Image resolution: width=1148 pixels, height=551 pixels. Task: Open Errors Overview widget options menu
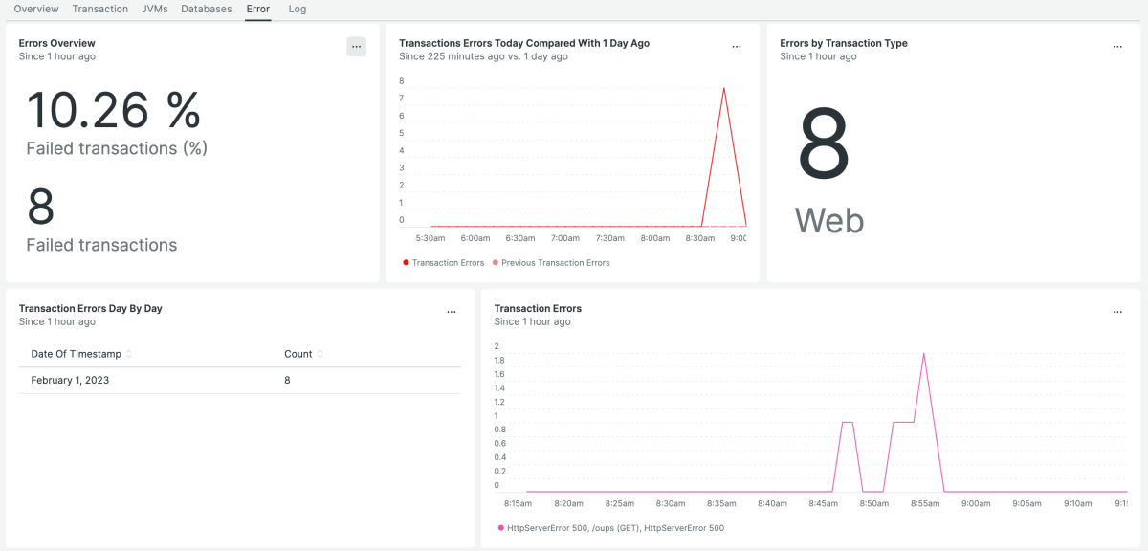[x=356, y=47]
